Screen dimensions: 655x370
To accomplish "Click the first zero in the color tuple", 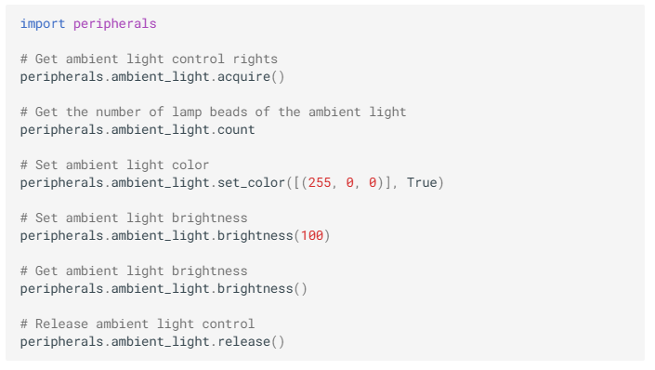I will (350, 183).
